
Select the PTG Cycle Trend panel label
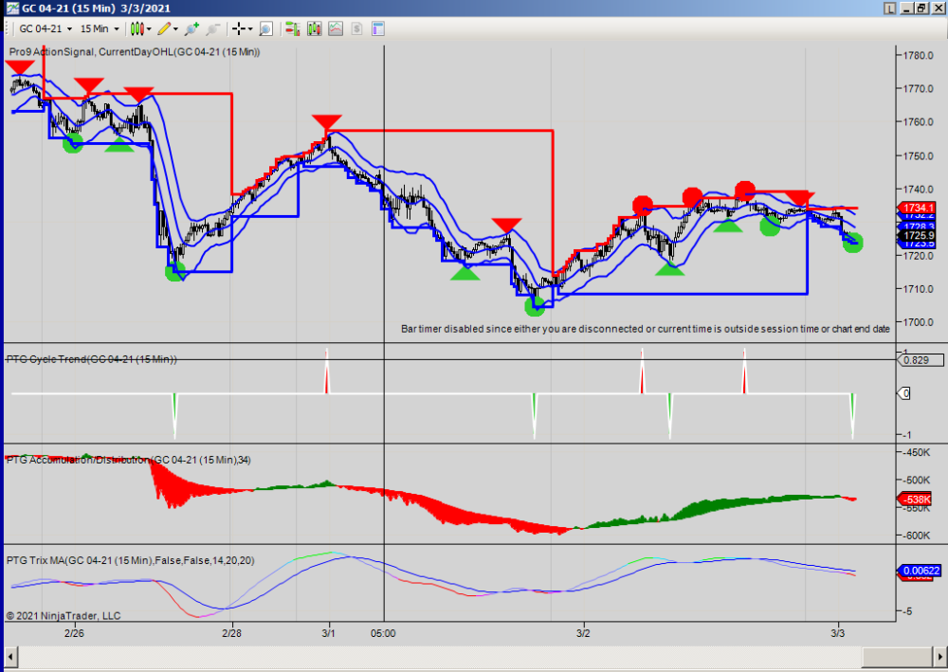[91, 359]
